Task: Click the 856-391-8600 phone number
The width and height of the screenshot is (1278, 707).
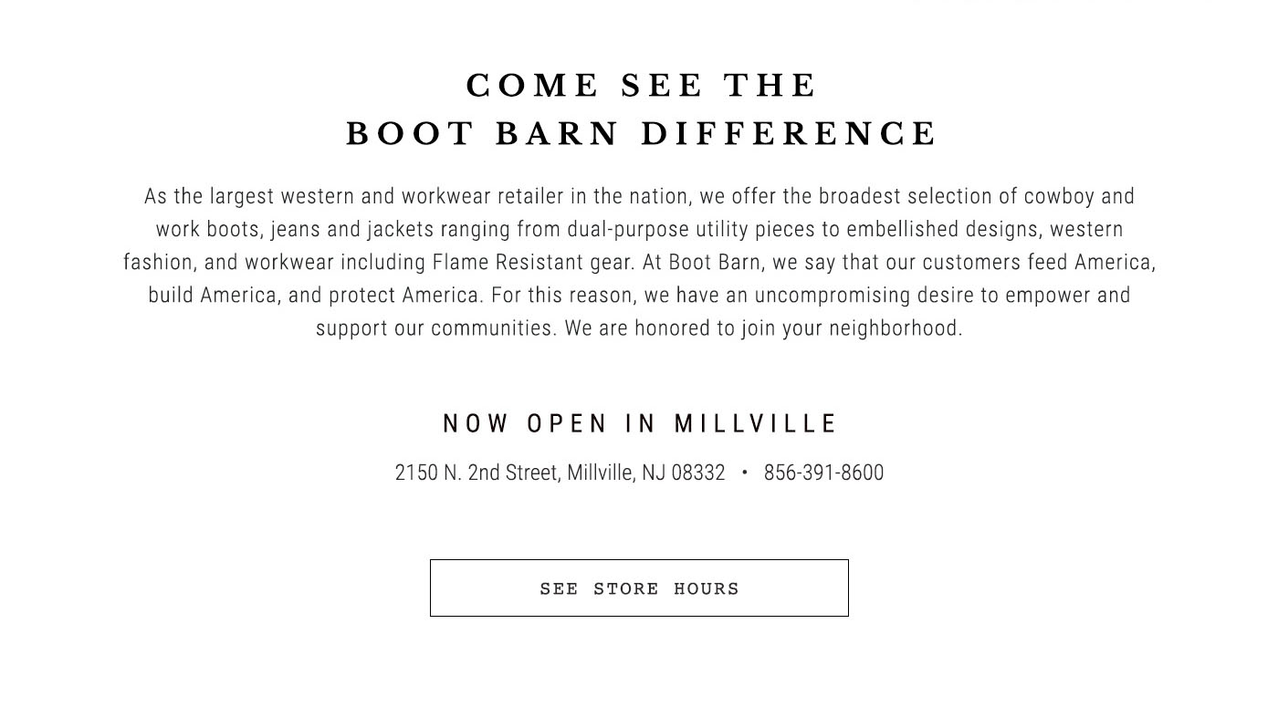Action: tap(823, 473)
